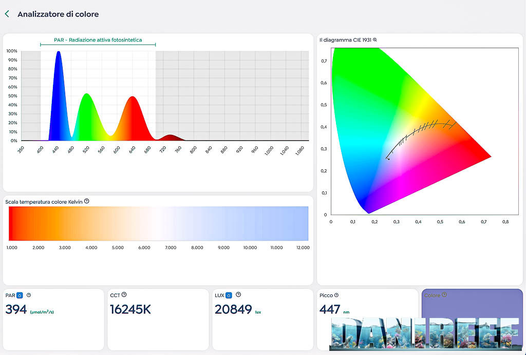
Task: Open the help icon next to Colore
Action: (444, 295)
